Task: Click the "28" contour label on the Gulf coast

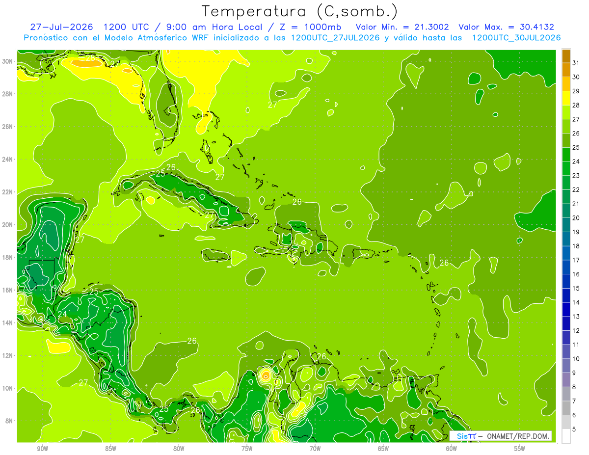Action: click(90, 58)
